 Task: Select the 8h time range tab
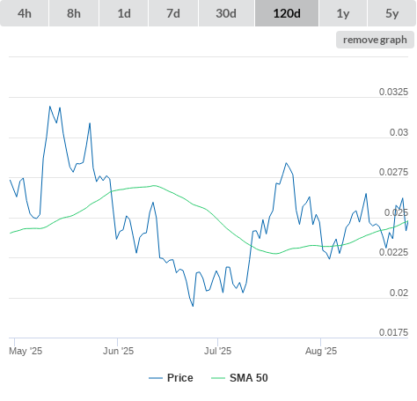pyautogui.click(x=74, y=13)
